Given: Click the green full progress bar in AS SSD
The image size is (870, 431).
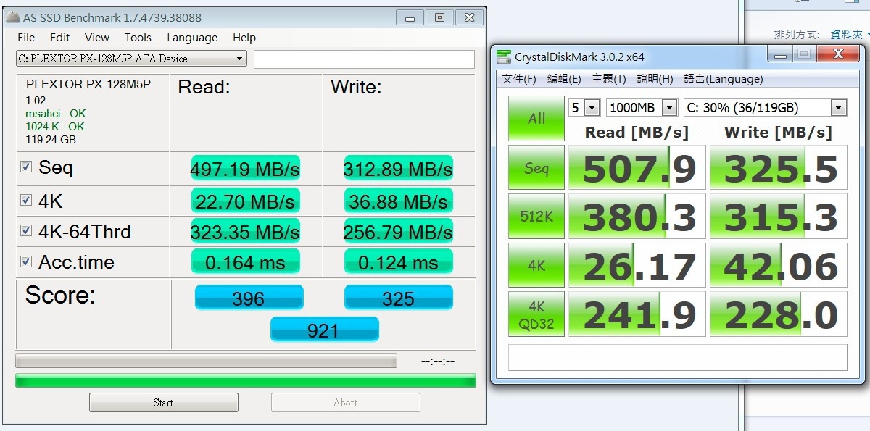Looking at the screenshot, I should [246, 380].
